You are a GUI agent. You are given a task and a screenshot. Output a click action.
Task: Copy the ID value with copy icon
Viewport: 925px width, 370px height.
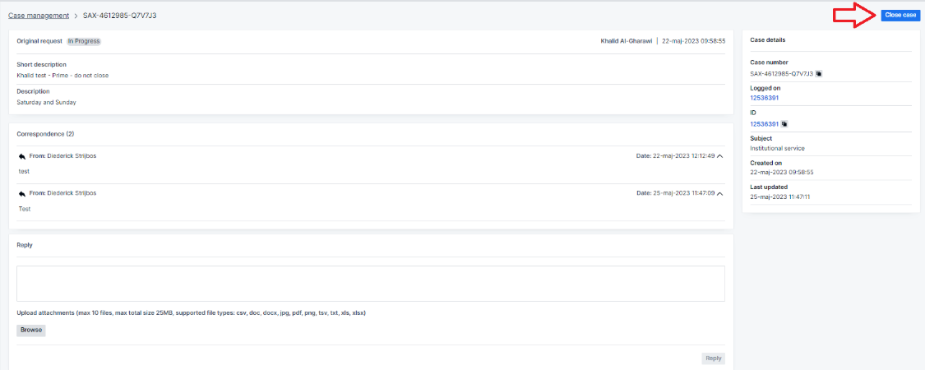(x=784, y=124)
